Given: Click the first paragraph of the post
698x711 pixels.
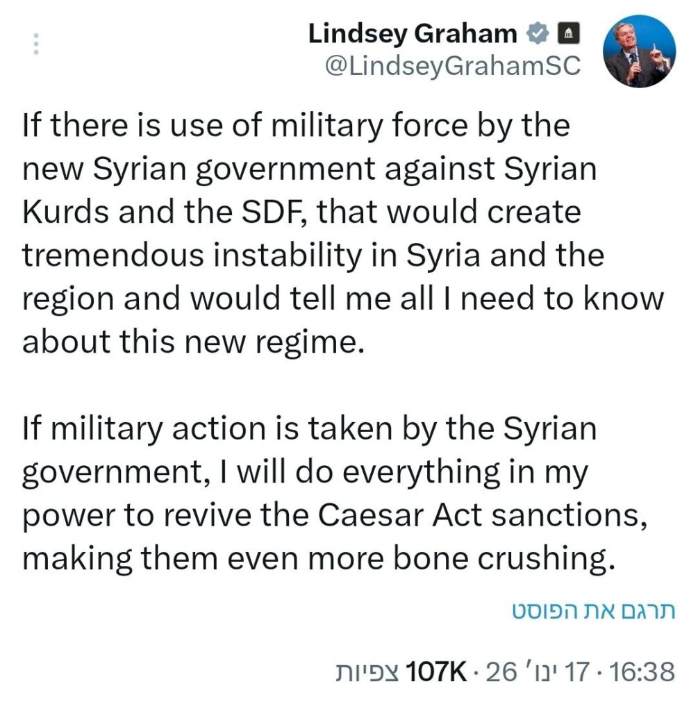Looking at the screenshot, I should click(x=333, y=234).
